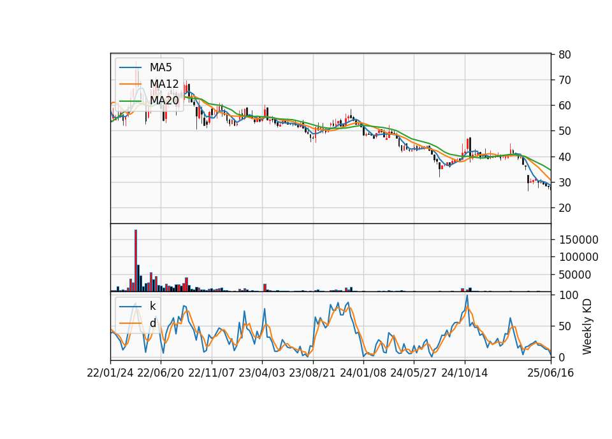Image resolution: width=612 pixels, height=439 pixels.
Task: Click the orange d legend line sample
Action: [x=130, y=323]
